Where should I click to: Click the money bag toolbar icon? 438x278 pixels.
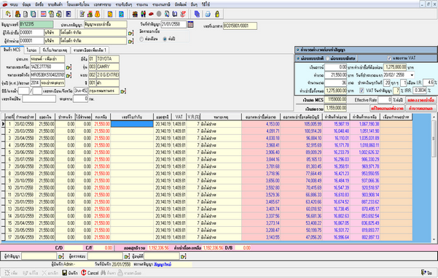pyautogui.click(x=97, y=14)
